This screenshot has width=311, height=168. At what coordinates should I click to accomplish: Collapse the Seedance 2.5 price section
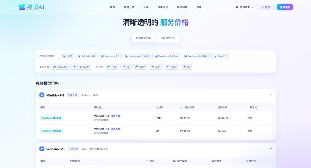[271, 148]
